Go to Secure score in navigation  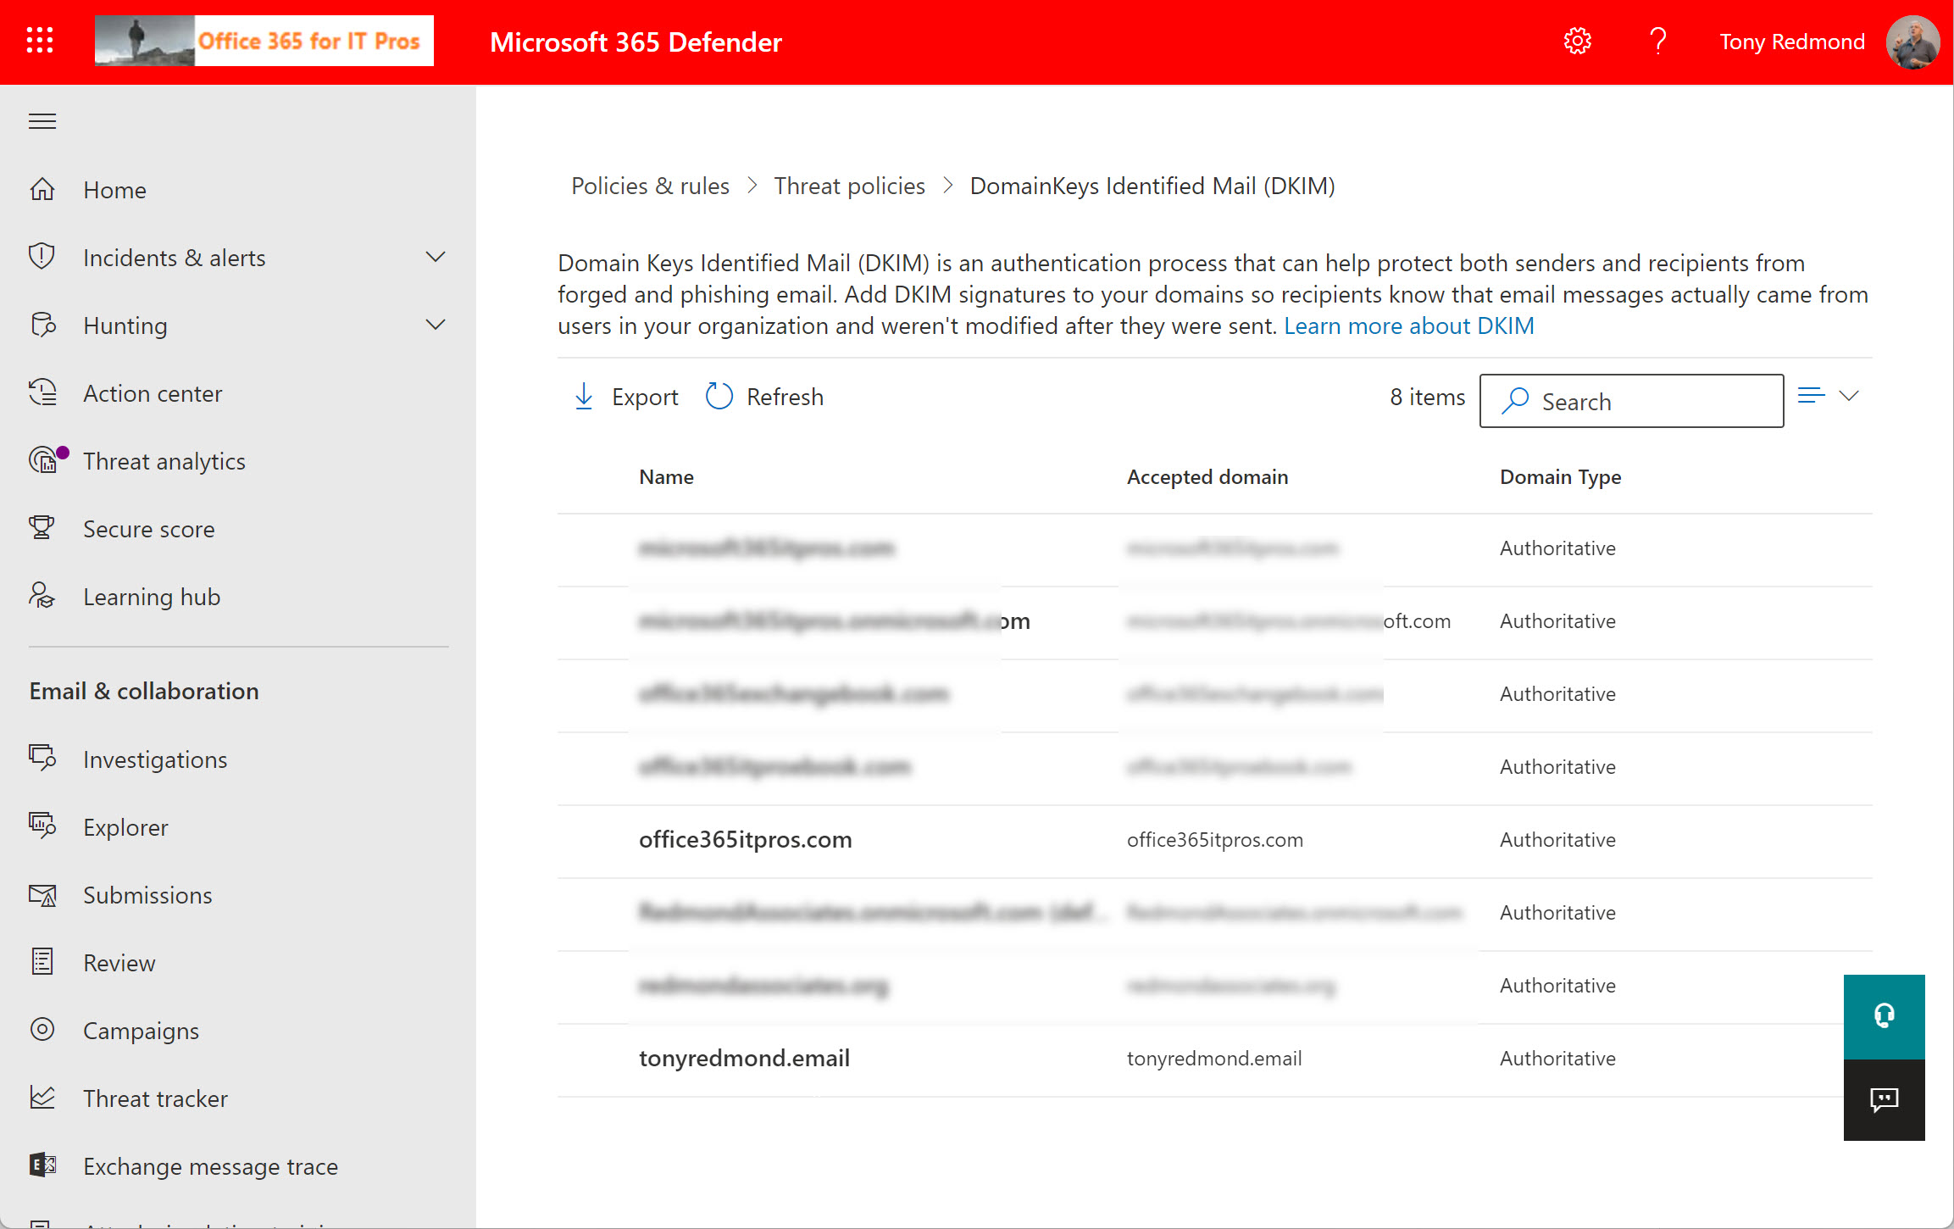(149, 529)
